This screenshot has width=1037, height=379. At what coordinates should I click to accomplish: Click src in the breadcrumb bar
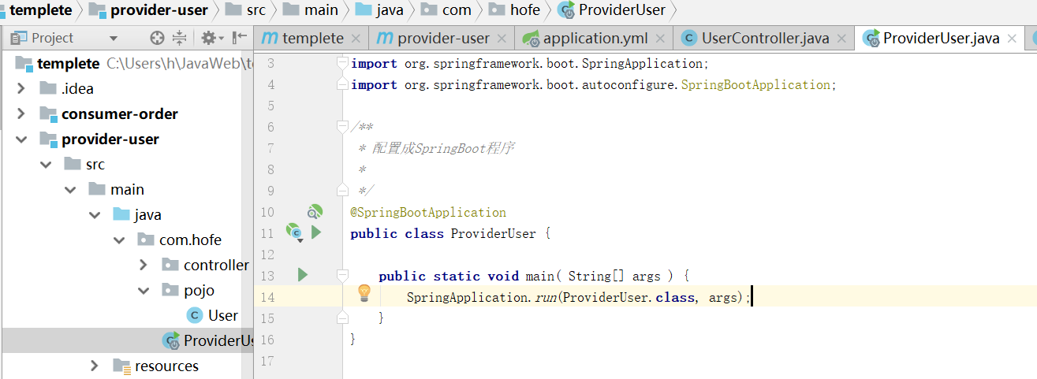click(x=256, y=10)
